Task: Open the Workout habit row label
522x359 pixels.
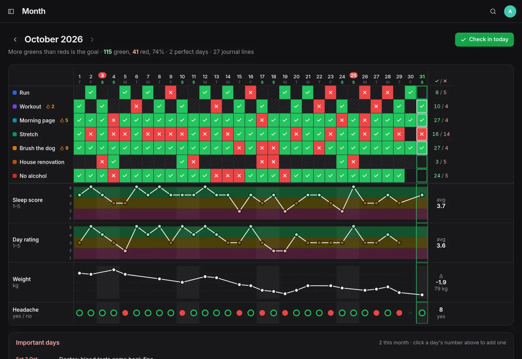Action: tap(30, 106)
